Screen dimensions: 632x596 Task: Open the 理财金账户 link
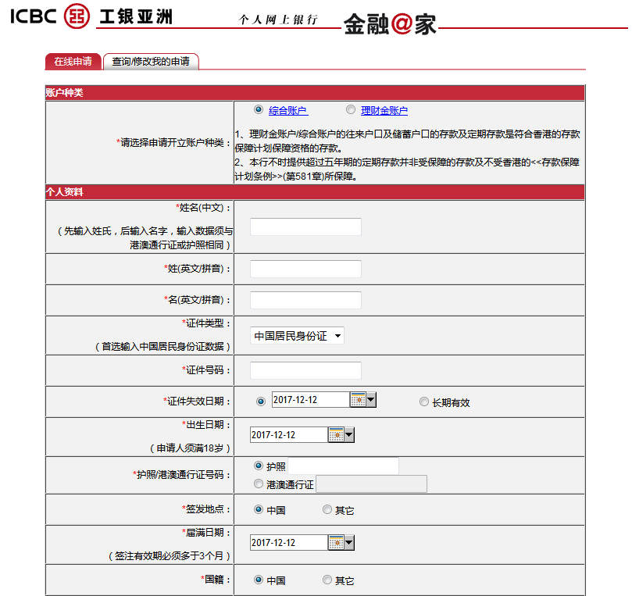(x=383, y=109)
